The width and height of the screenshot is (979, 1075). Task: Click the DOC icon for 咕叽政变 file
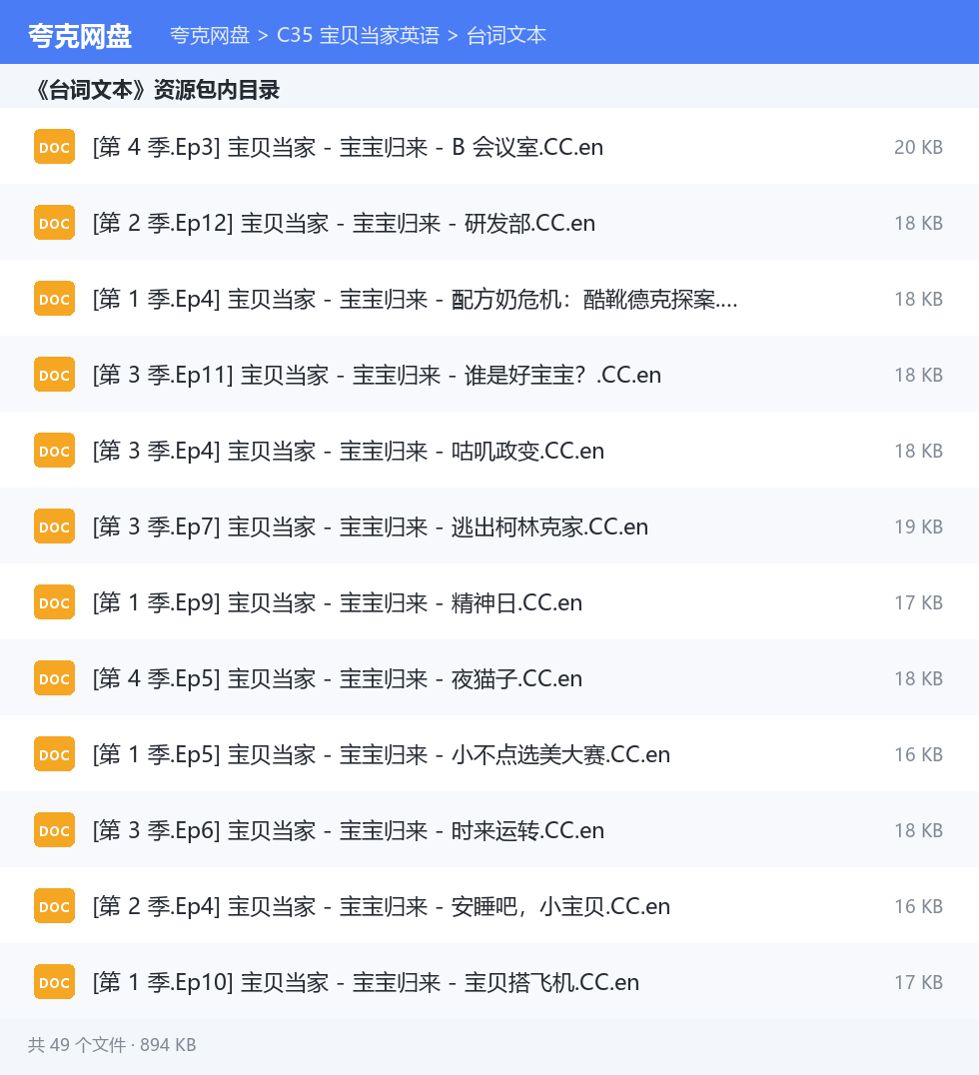(54, 451)
